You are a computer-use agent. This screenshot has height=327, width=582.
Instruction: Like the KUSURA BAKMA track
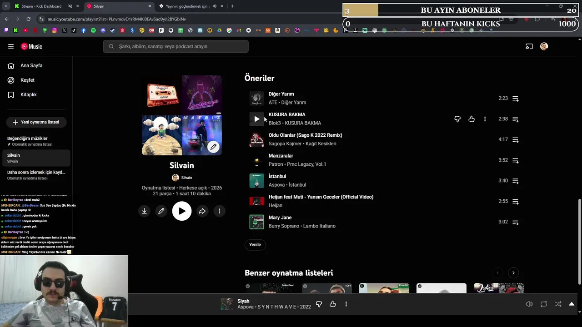[472, 119]
